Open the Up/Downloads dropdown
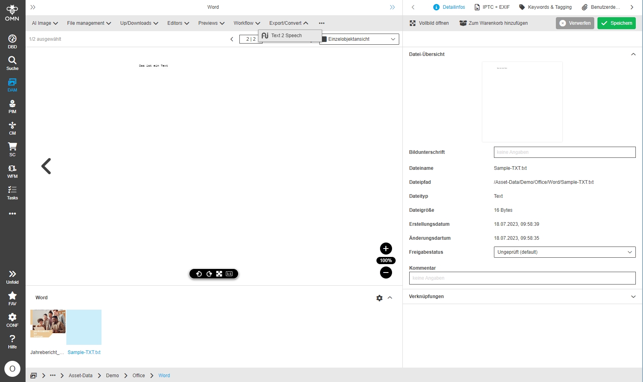643x382 pixels. tap(139, 23)
